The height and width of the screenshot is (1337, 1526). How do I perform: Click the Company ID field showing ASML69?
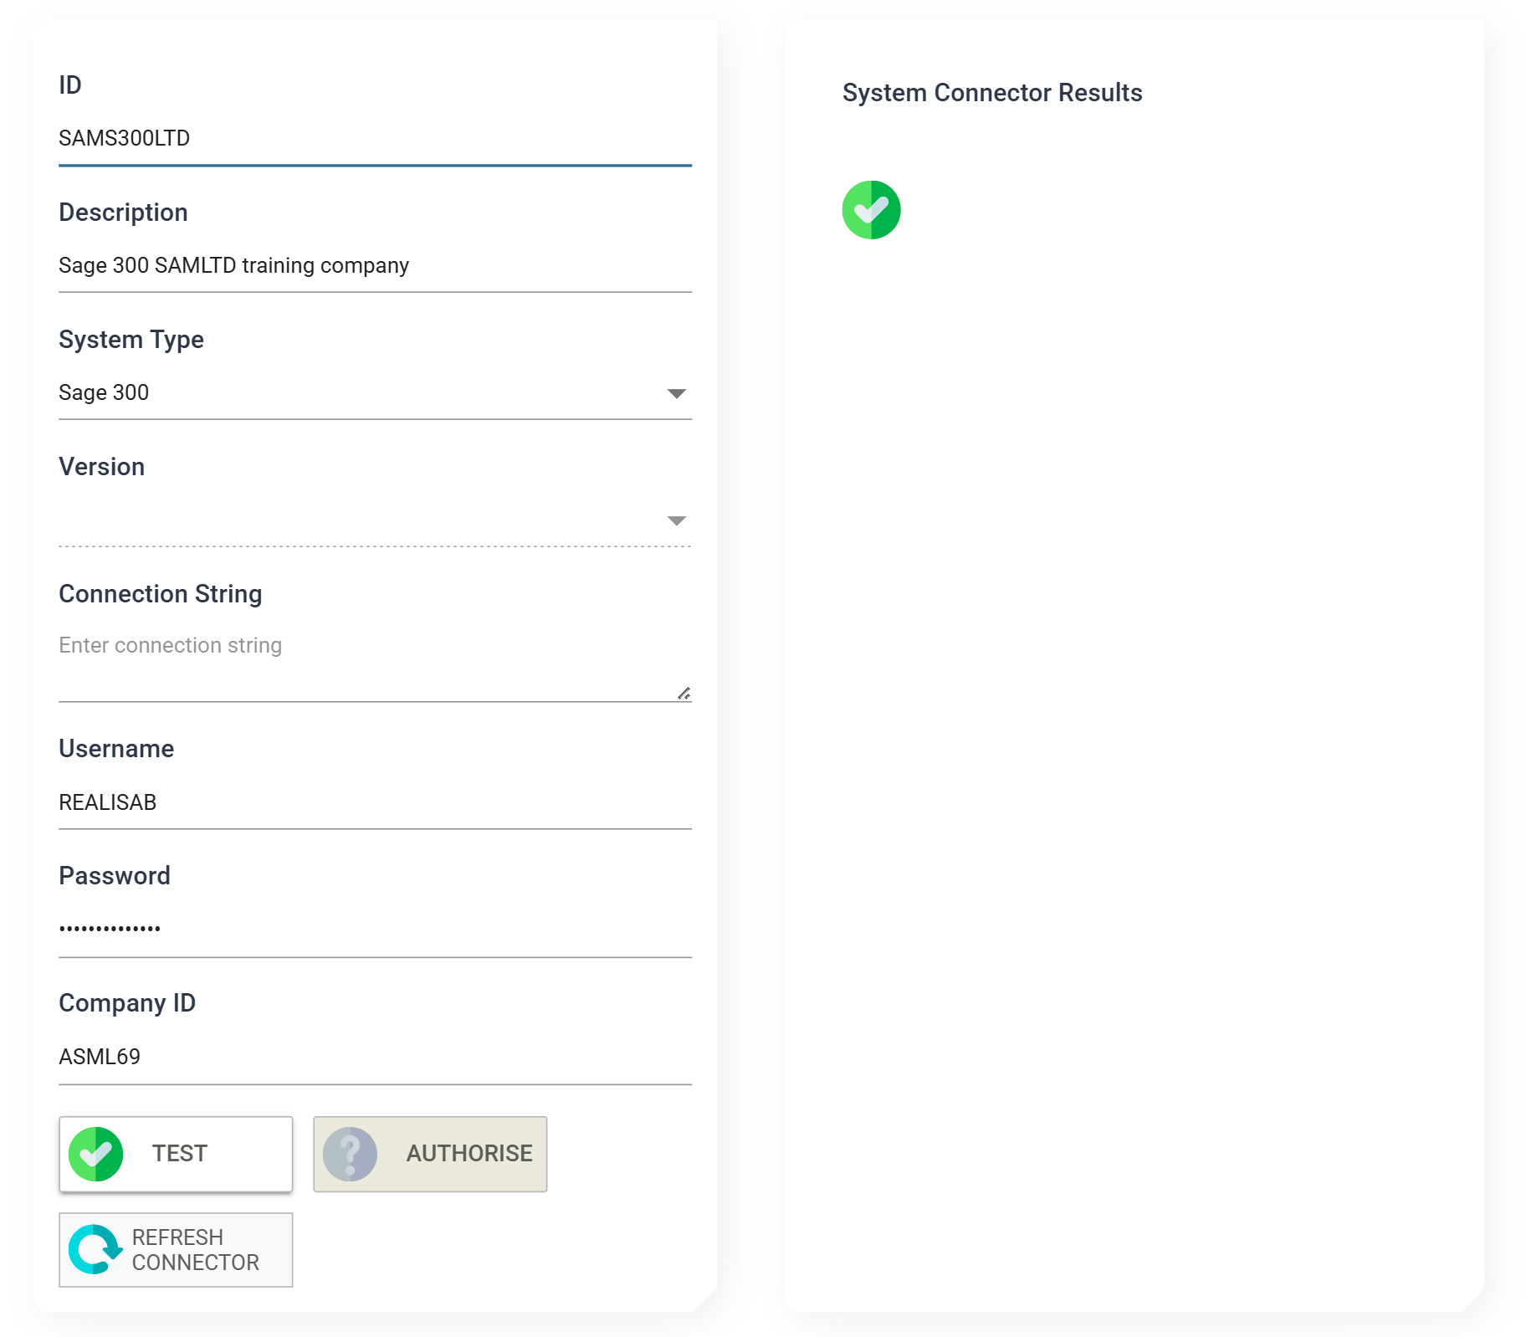click(375, 1058)
